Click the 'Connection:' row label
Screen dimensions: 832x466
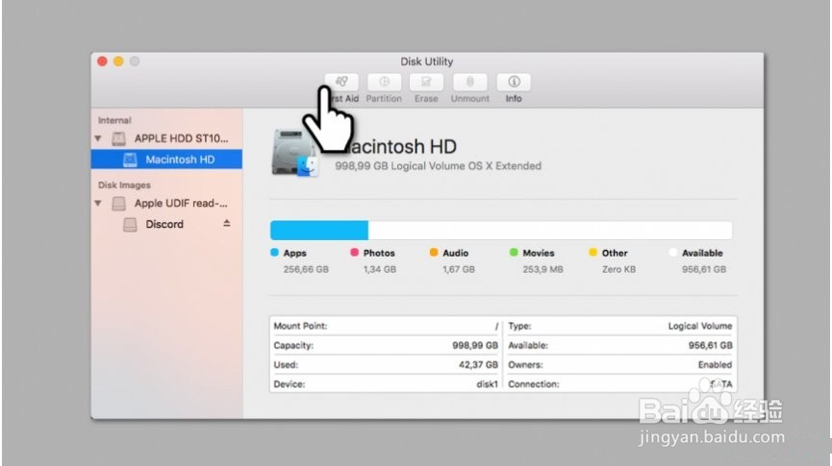point(533,384)
